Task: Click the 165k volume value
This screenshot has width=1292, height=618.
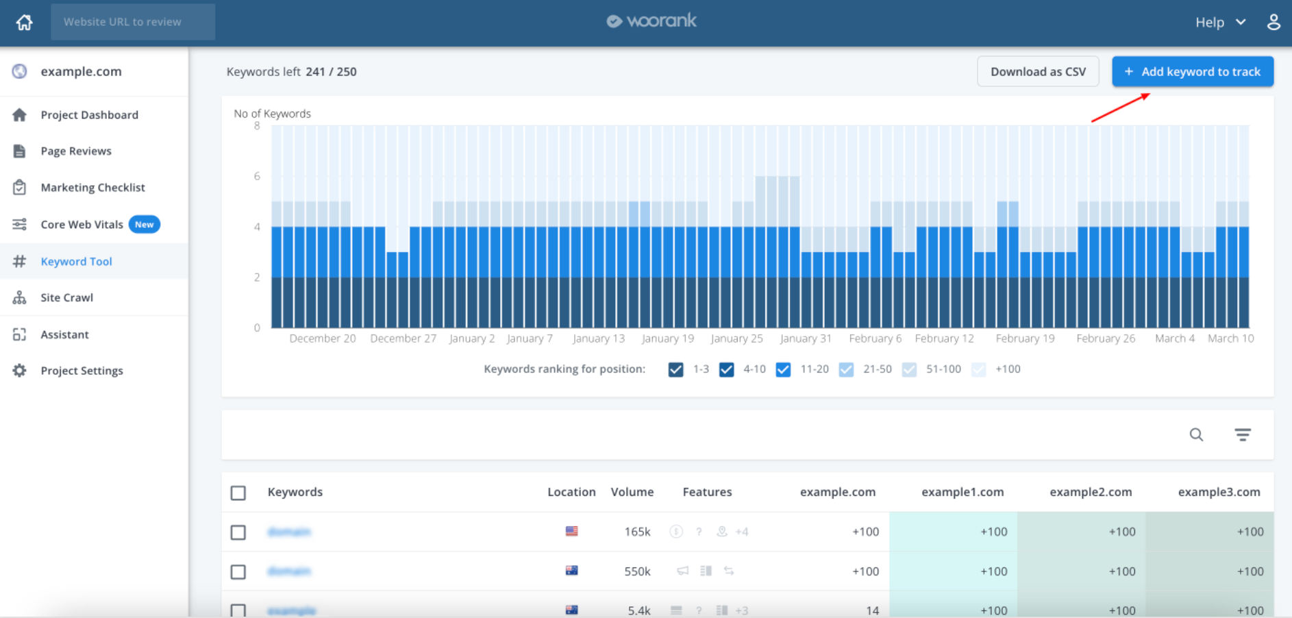Action: click(637, 532)
